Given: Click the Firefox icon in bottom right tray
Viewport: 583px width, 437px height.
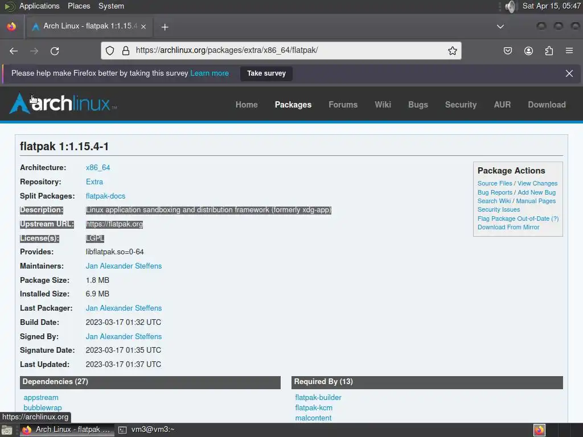Looking at the screenshot, I should click(539, 430).
